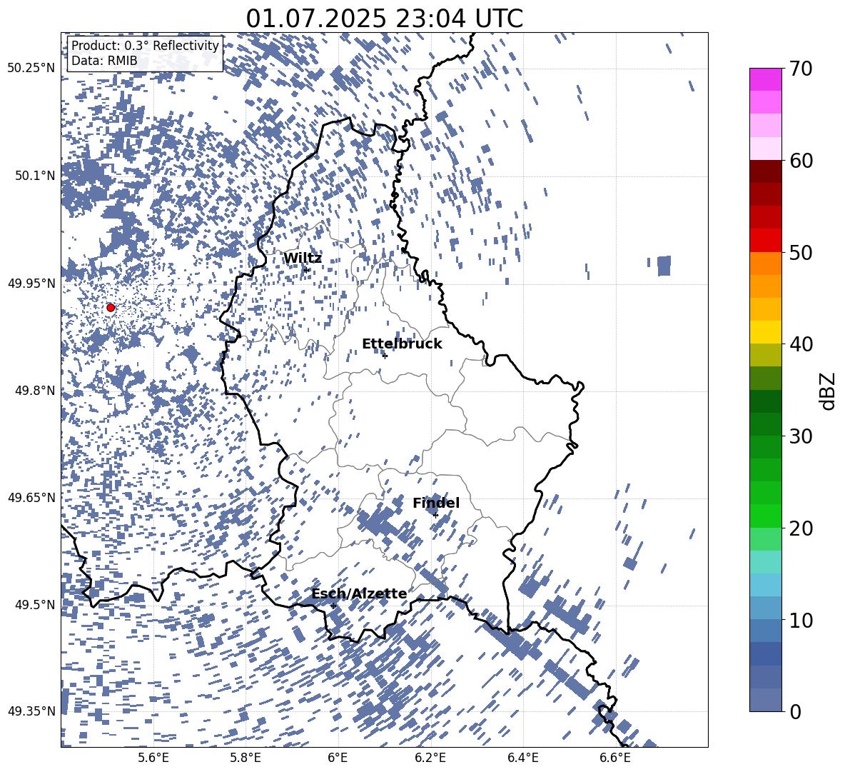Click the colorbar tick label 40

801,344
